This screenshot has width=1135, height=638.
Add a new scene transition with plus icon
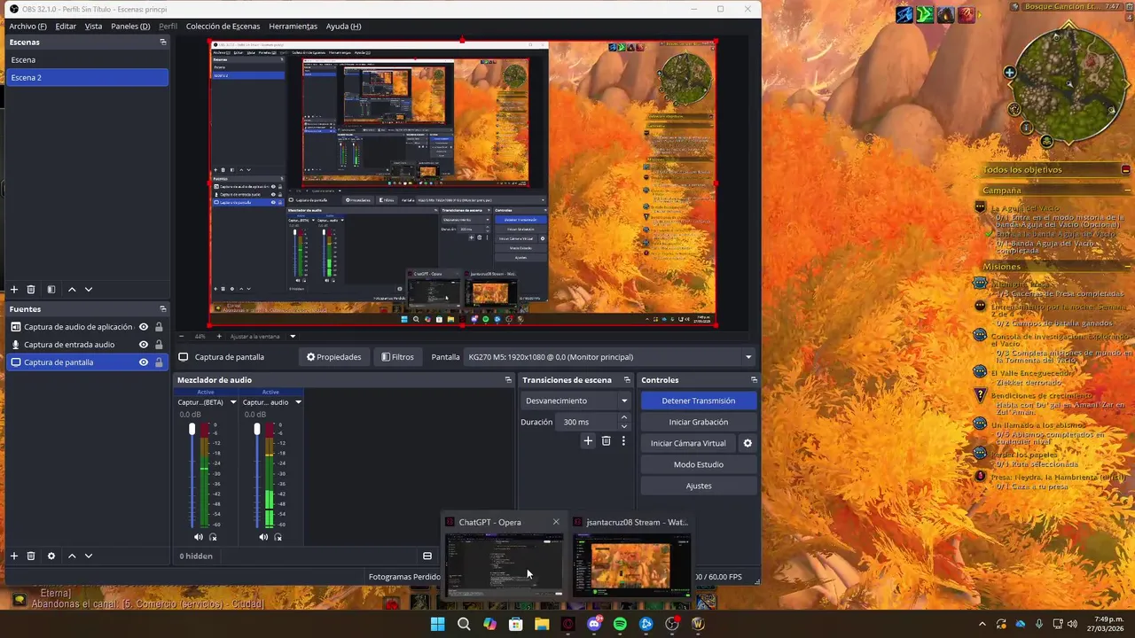(x=587, y=440)
